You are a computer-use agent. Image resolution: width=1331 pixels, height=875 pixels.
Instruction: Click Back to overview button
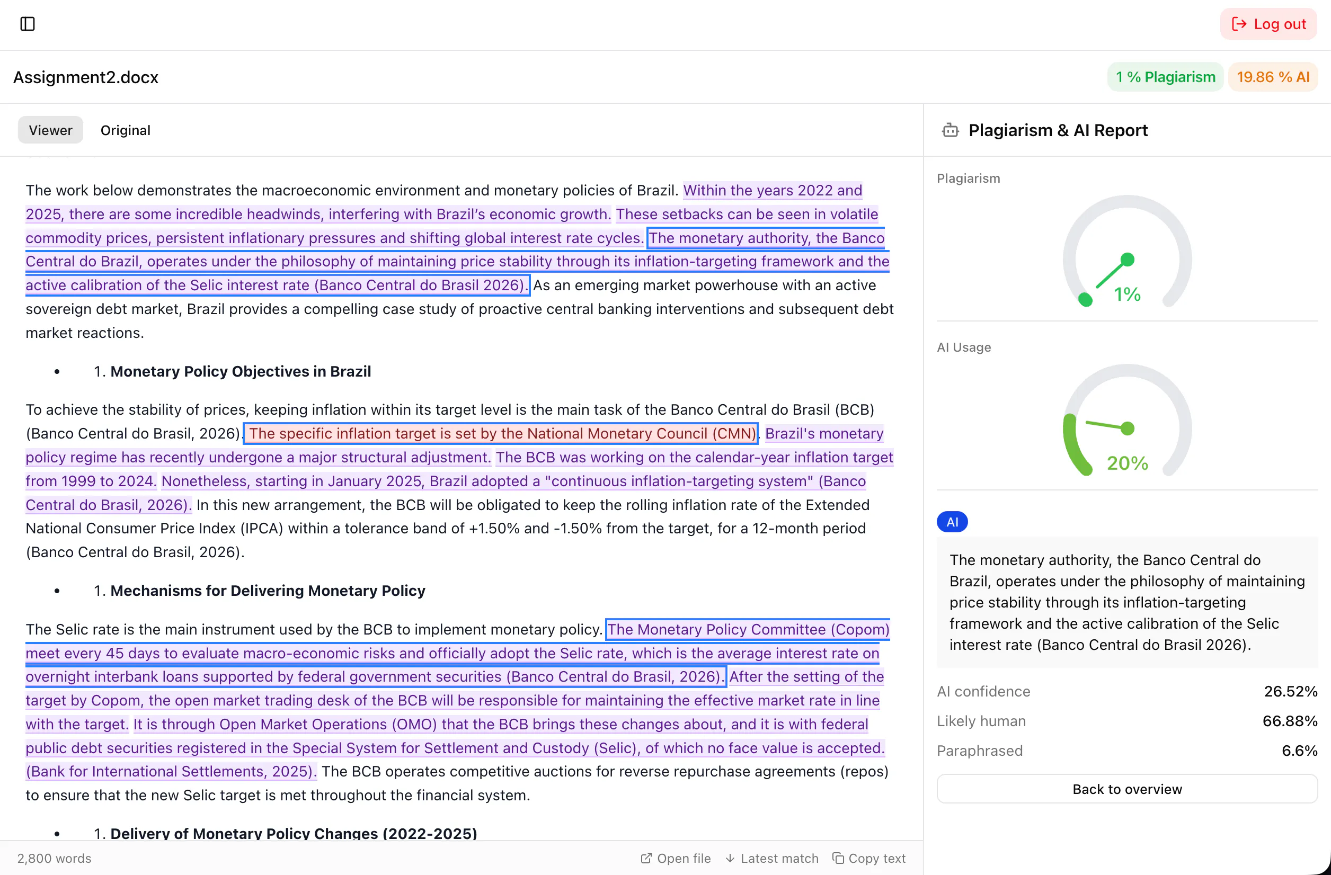pyautogui.click(x=1127, y=789)
